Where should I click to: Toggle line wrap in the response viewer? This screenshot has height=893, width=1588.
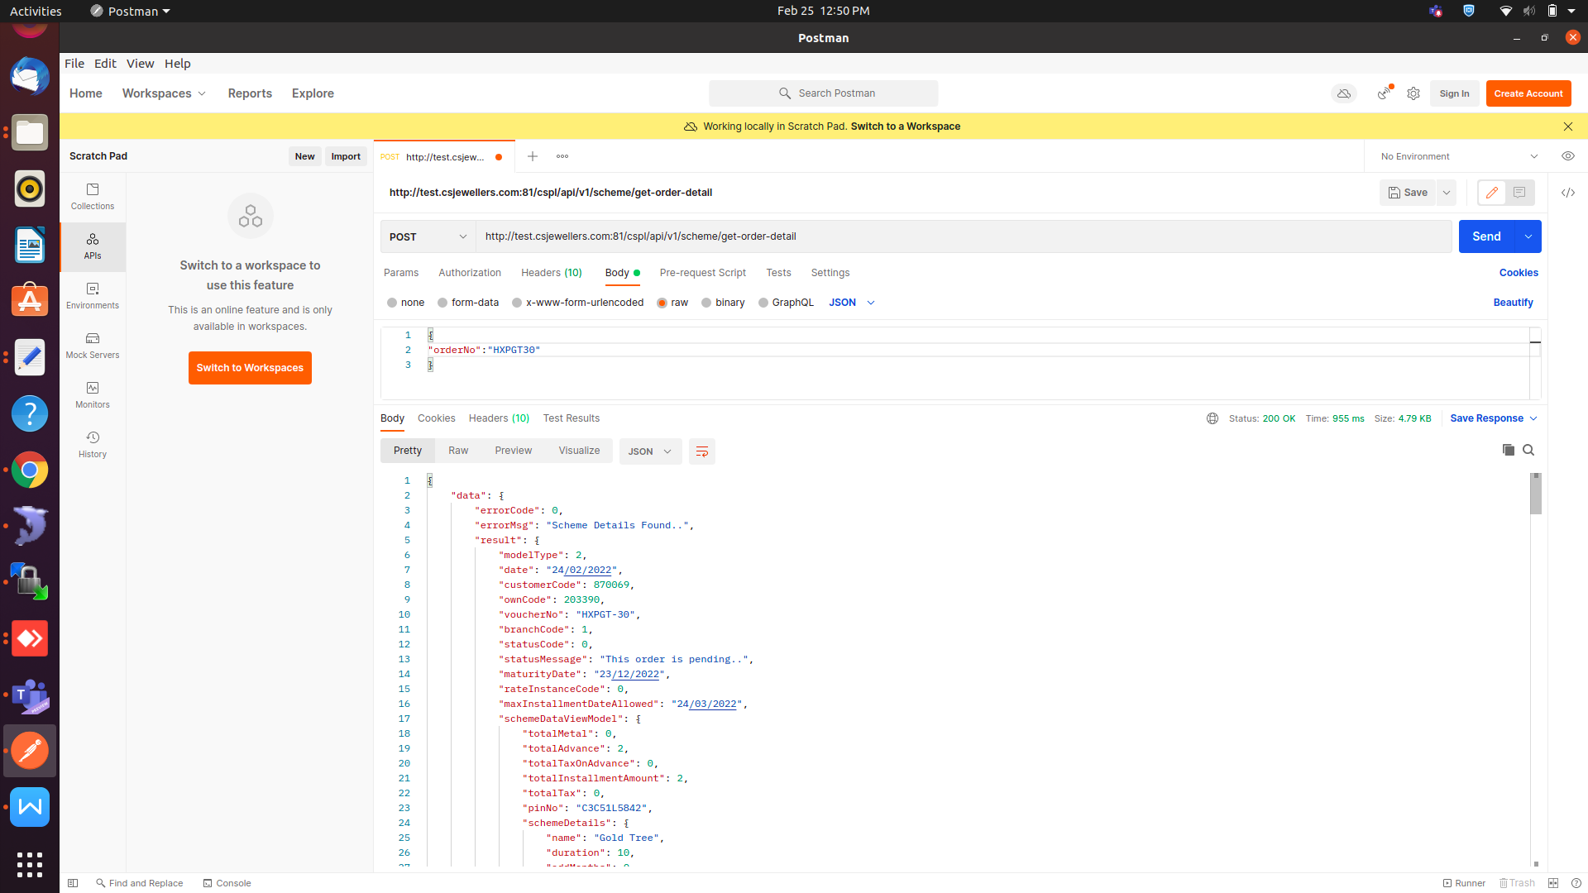tap(702, 451)
